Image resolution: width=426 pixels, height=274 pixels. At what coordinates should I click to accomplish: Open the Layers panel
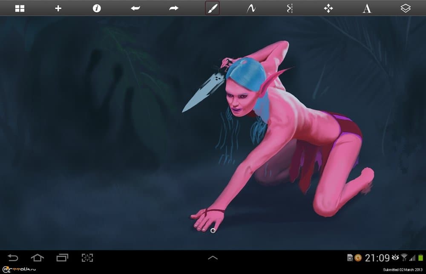pos(405,8)
